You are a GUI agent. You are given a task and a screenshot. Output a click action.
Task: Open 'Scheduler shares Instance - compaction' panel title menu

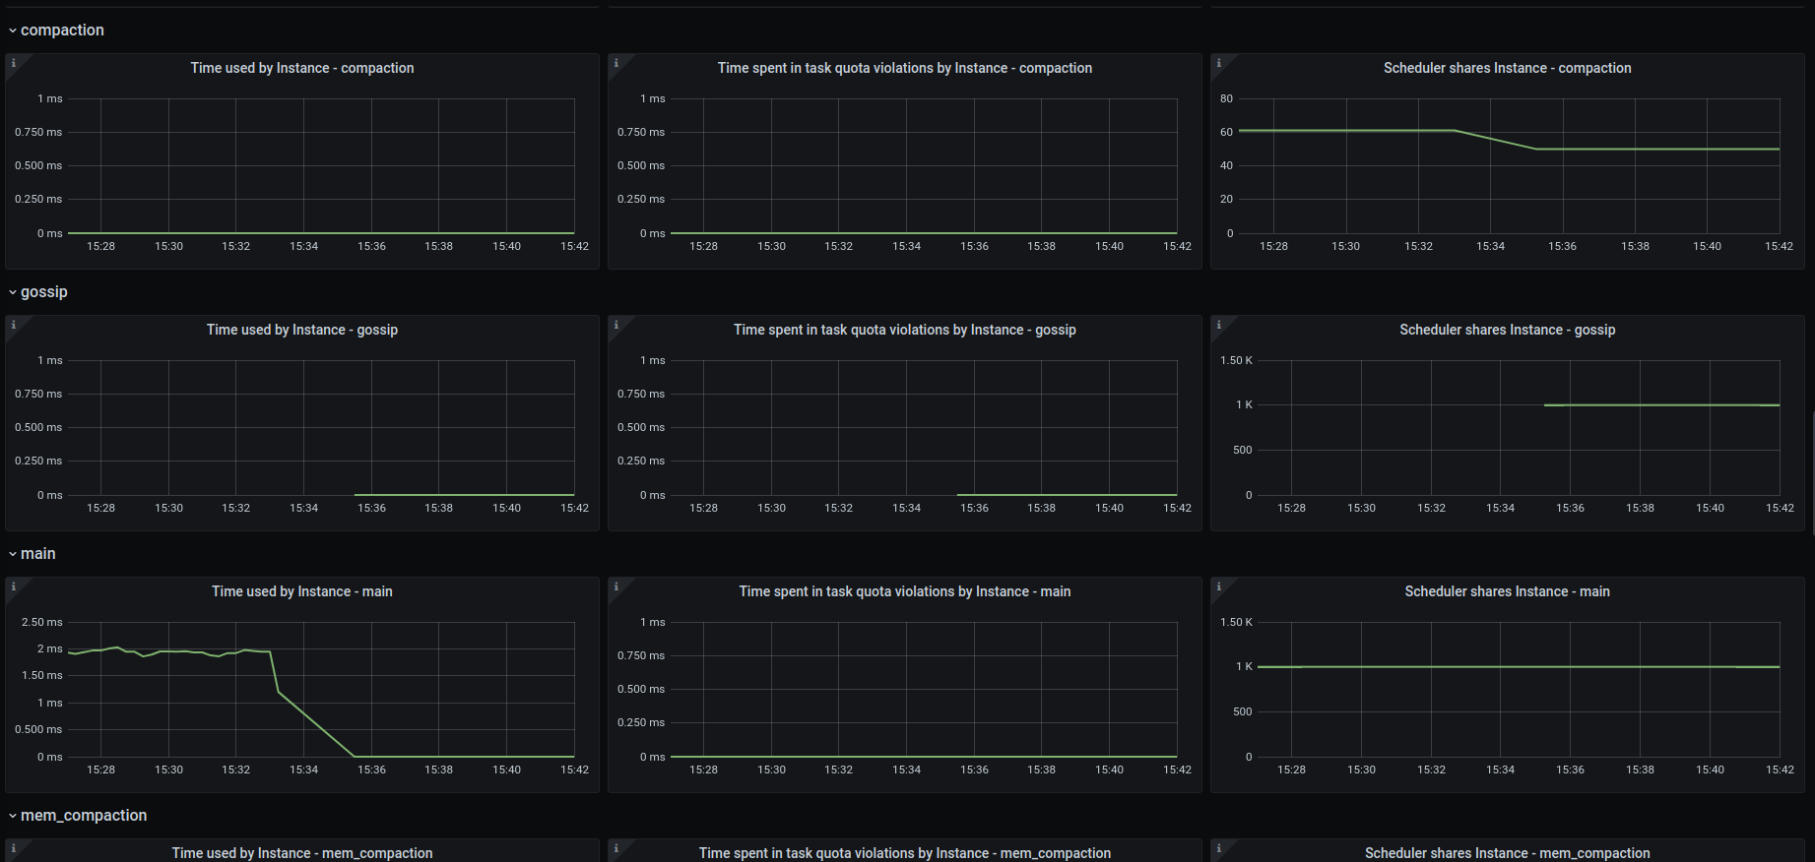coord(1508,68)
